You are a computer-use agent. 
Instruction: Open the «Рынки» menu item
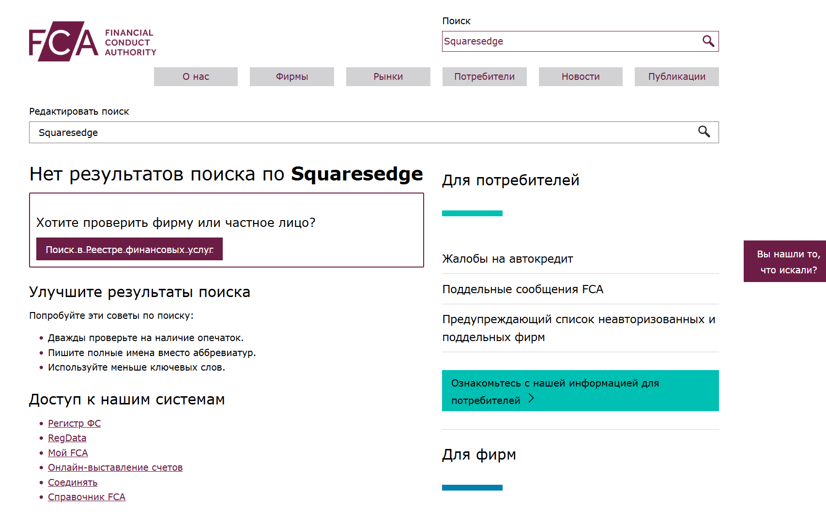[388, 77]
